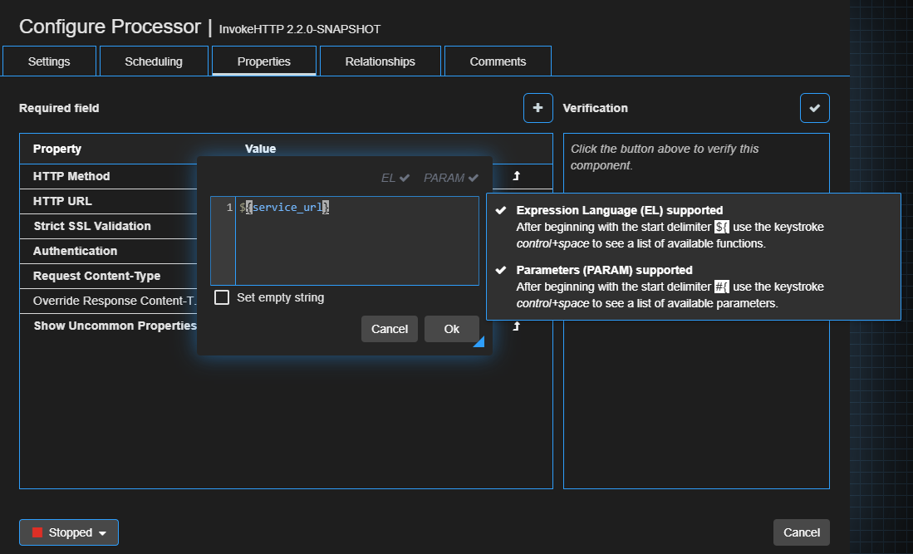The width and height of the screenshot is (913, 554).
Task: Click the PARAM supported badge above the editor
Action: (x=450, y=177)
